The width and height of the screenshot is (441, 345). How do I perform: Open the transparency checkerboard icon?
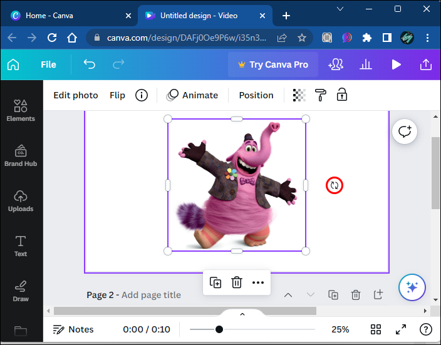[299, 95]
